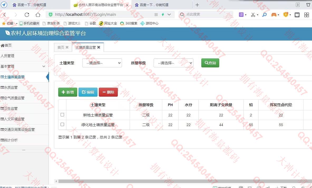
Task: Click the red 删除 delete button
Action: point(108,92)
